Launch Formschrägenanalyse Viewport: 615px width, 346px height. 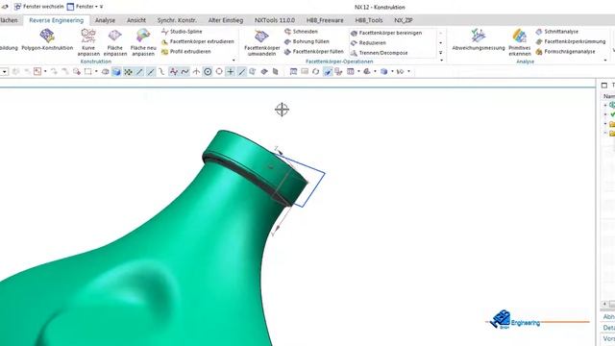coord(565,51)
